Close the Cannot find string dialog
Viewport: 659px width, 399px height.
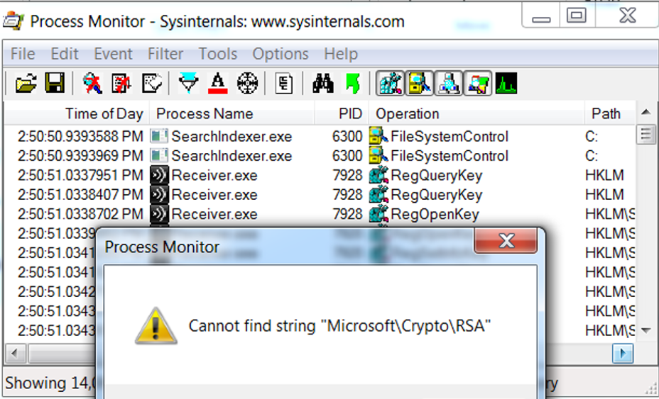506,241
